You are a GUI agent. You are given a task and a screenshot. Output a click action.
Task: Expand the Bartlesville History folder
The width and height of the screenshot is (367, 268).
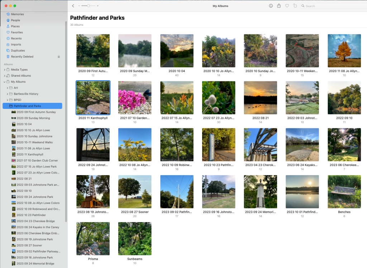click(8, 94)
